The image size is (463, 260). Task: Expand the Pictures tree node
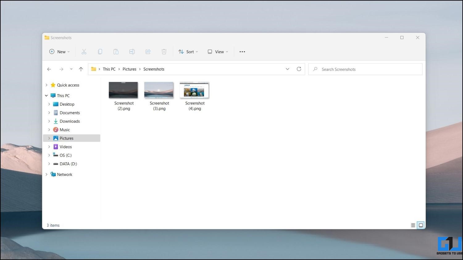click(x=49, y=138)
